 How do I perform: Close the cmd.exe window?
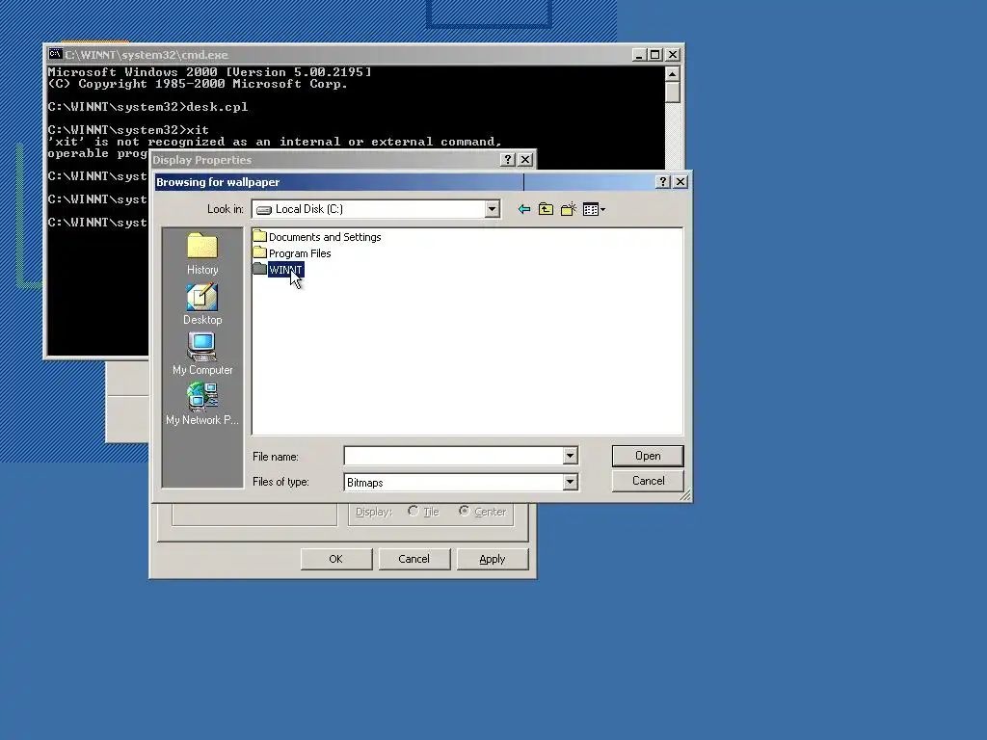click(x=673, y=55)
